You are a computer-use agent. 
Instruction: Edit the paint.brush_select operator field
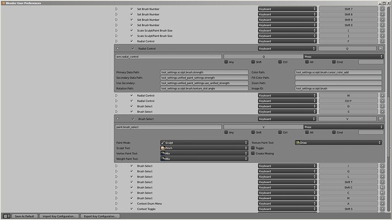168,127
